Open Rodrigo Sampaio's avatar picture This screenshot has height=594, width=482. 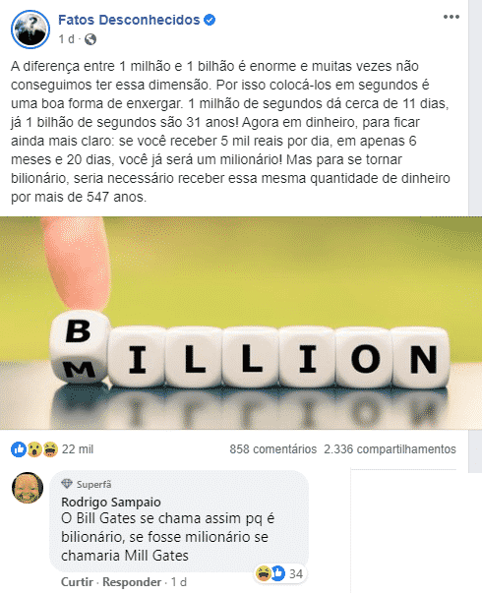[x=28, y=488]
